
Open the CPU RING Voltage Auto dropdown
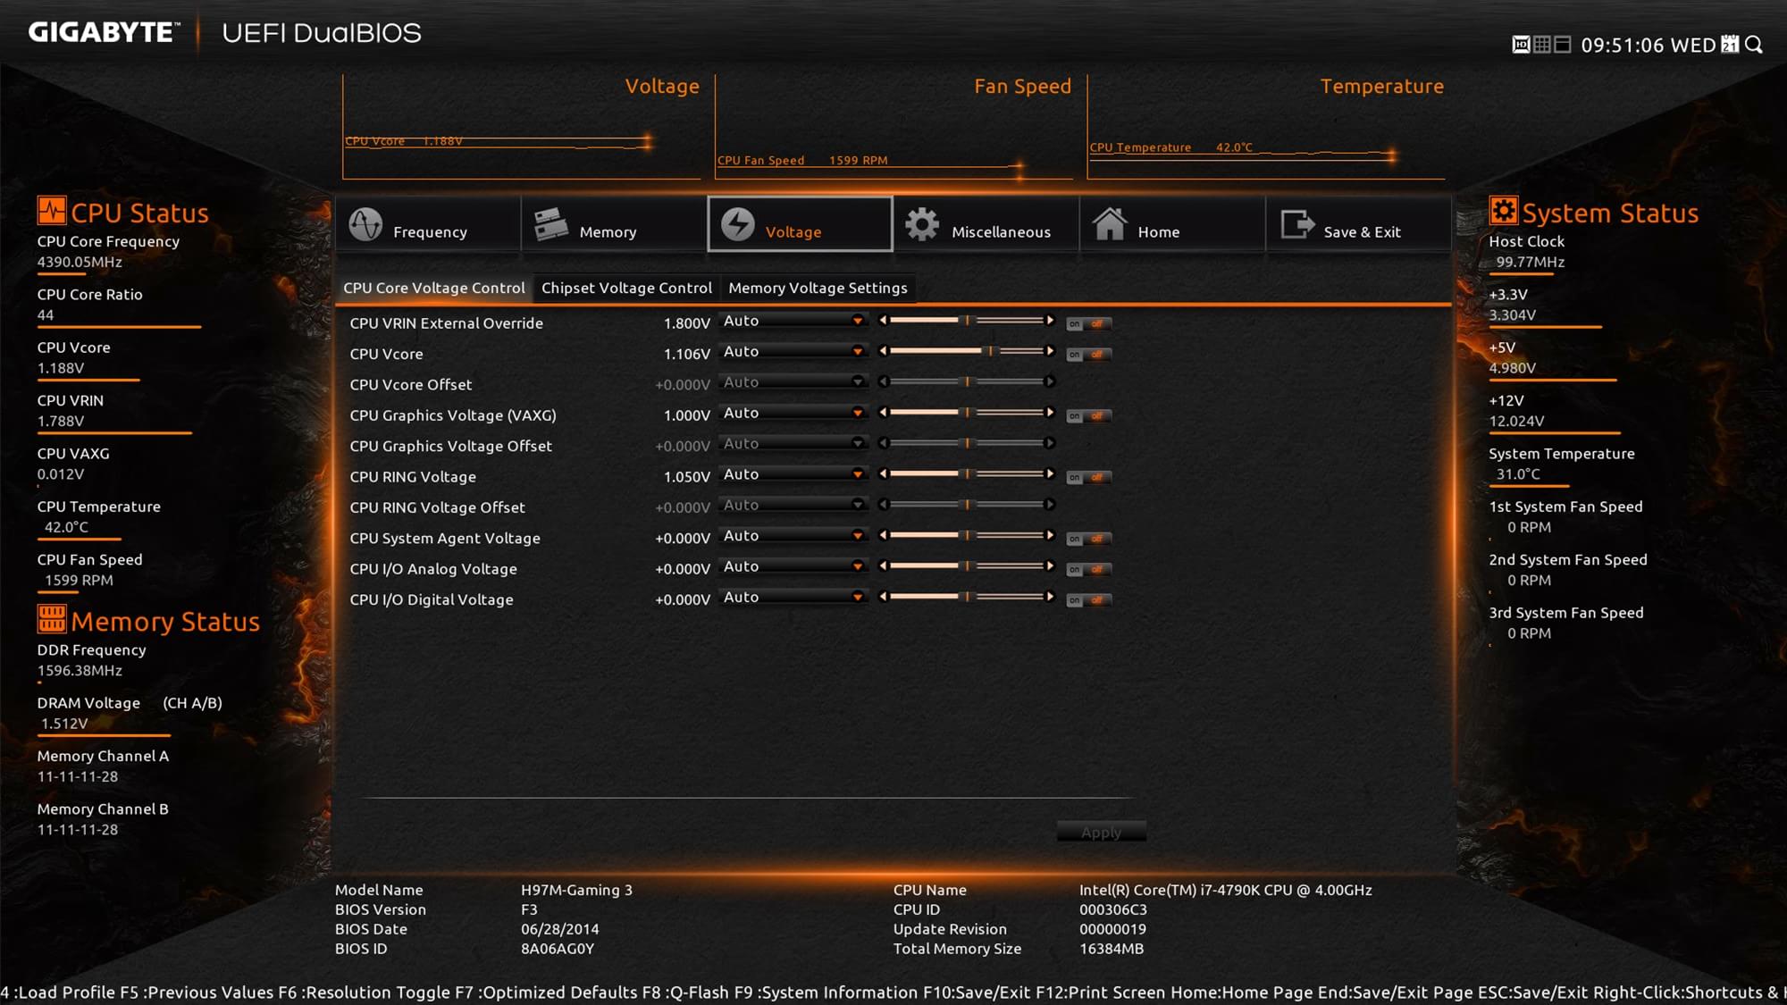pos(793,474)
